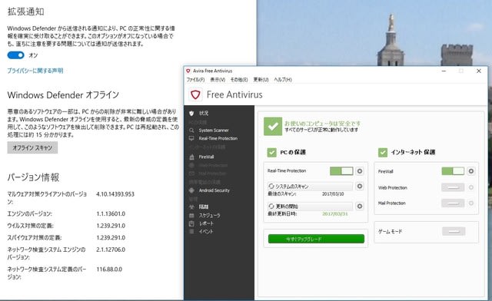Open the スケジューラ scheduler sidebar item
Image resolution: width=492 pixels, height=301 pixels.
coord(209,216)
